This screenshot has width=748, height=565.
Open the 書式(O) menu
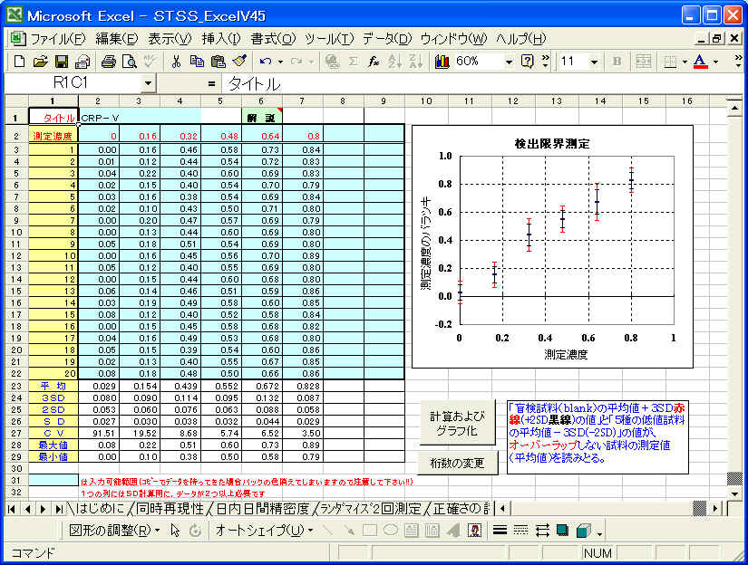tap(273, 39)
